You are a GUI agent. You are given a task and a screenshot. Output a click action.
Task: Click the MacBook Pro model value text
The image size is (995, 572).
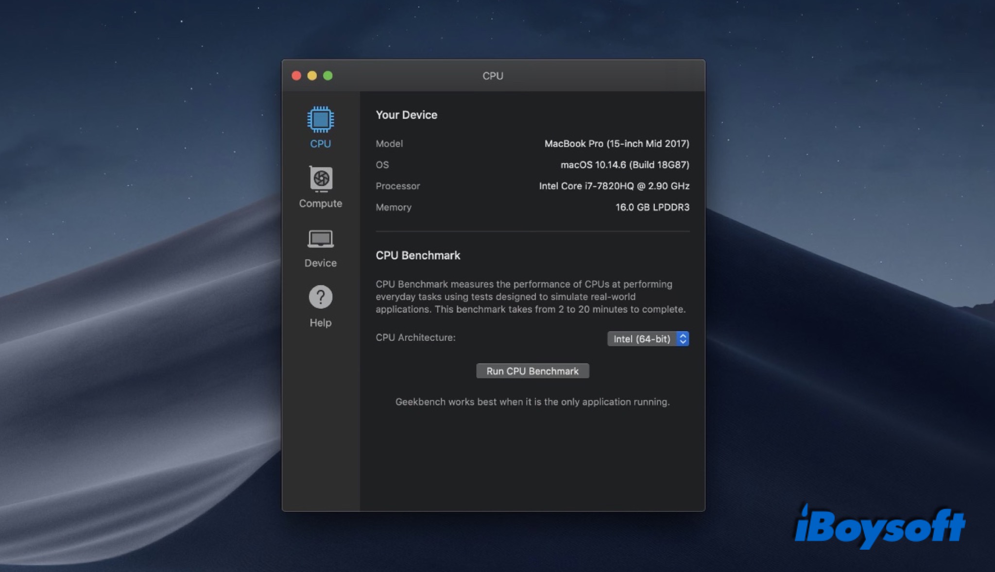coord(616,144)
